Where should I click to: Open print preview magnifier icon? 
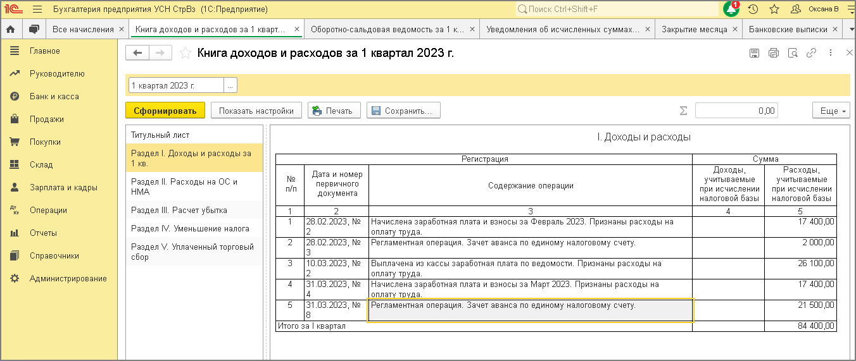[792, 53]
